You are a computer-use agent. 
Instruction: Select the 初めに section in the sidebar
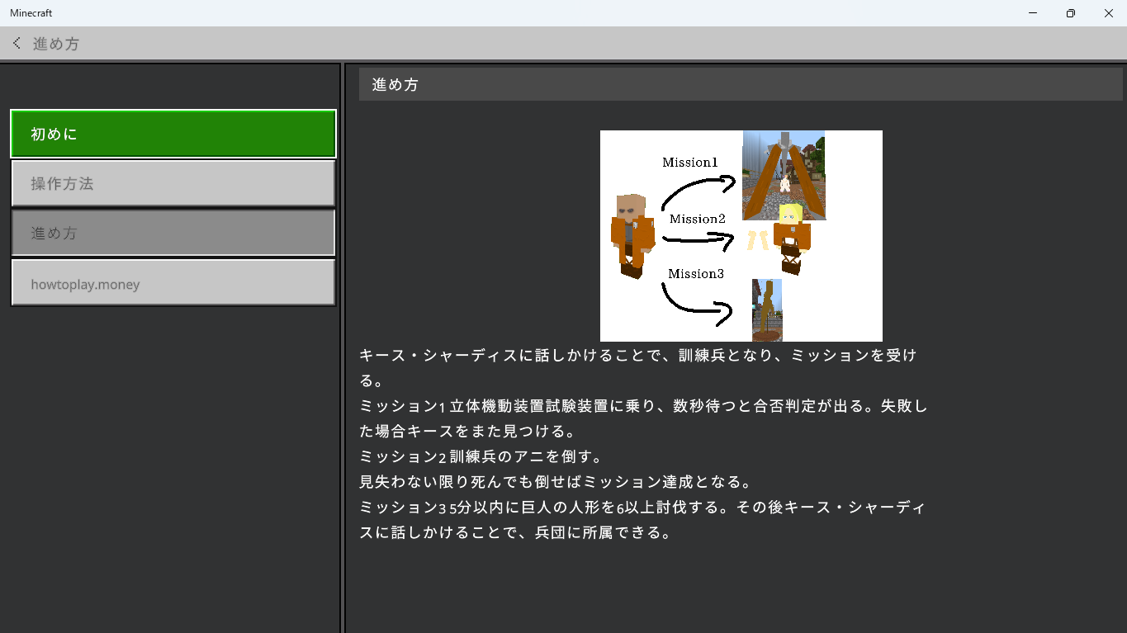[x=173, y=134]
